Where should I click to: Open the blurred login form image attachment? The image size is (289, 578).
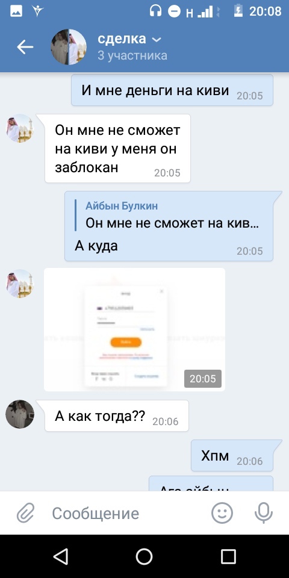[x=134, y=329]
